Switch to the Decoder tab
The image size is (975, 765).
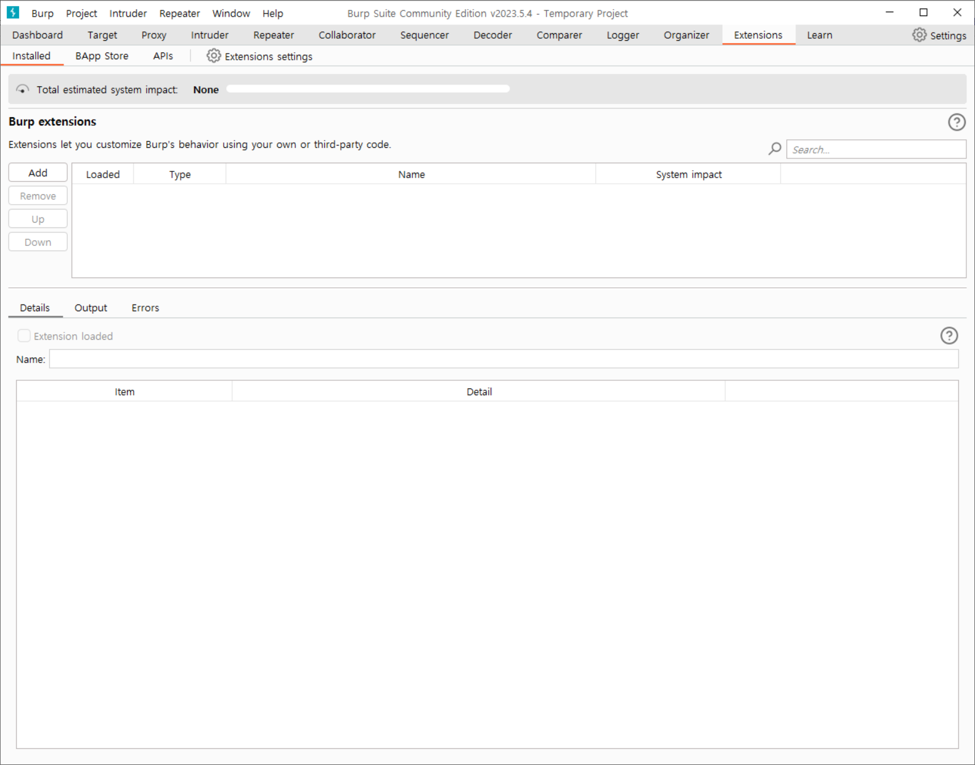[x=492, y=35]
